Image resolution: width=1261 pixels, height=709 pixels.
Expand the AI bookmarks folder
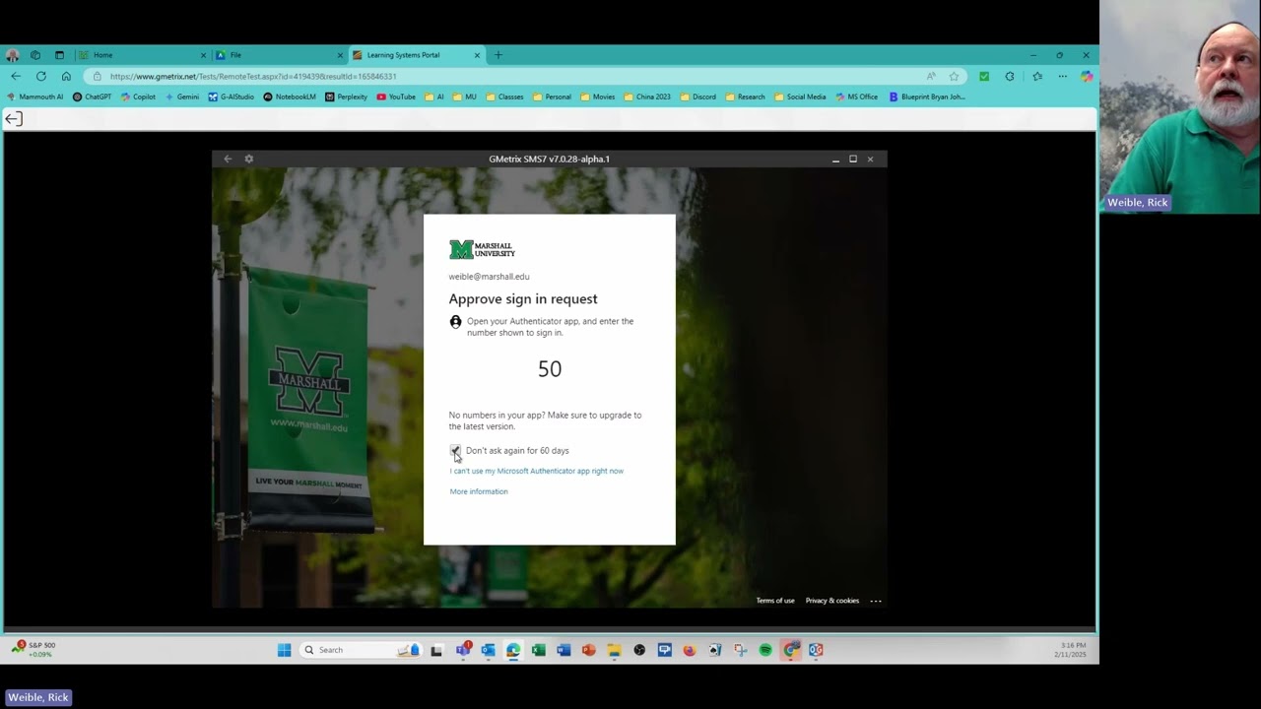[434, 97]
